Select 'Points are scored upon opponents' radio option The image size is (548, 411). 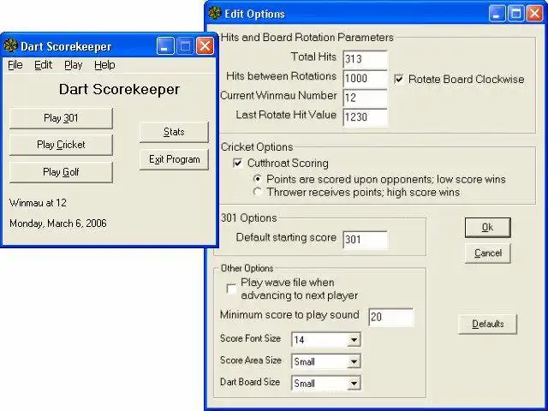pos(258,179)
